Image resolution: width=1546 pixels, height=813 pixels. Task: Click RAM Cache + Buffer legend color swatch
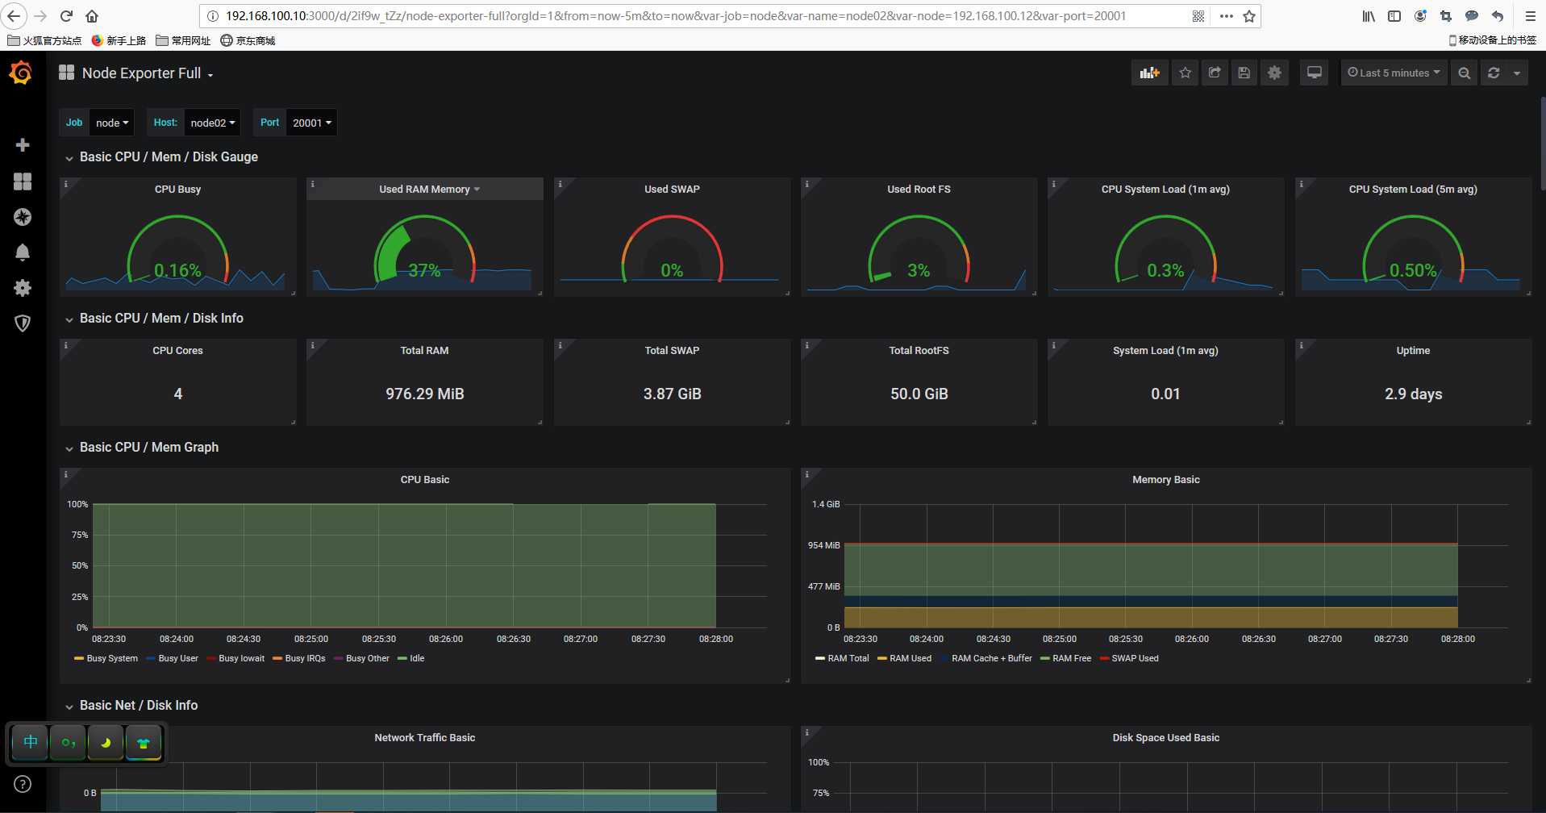pyautogui.click(x=944, y=659)
